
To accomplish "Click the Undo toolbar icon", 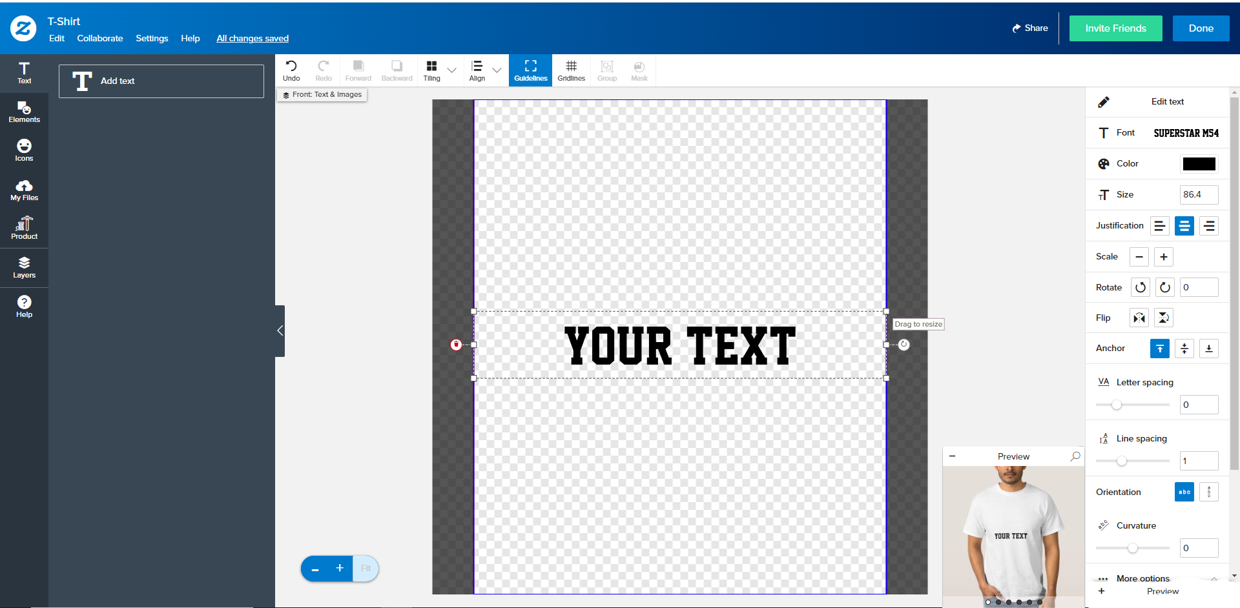I will [291, 70].
